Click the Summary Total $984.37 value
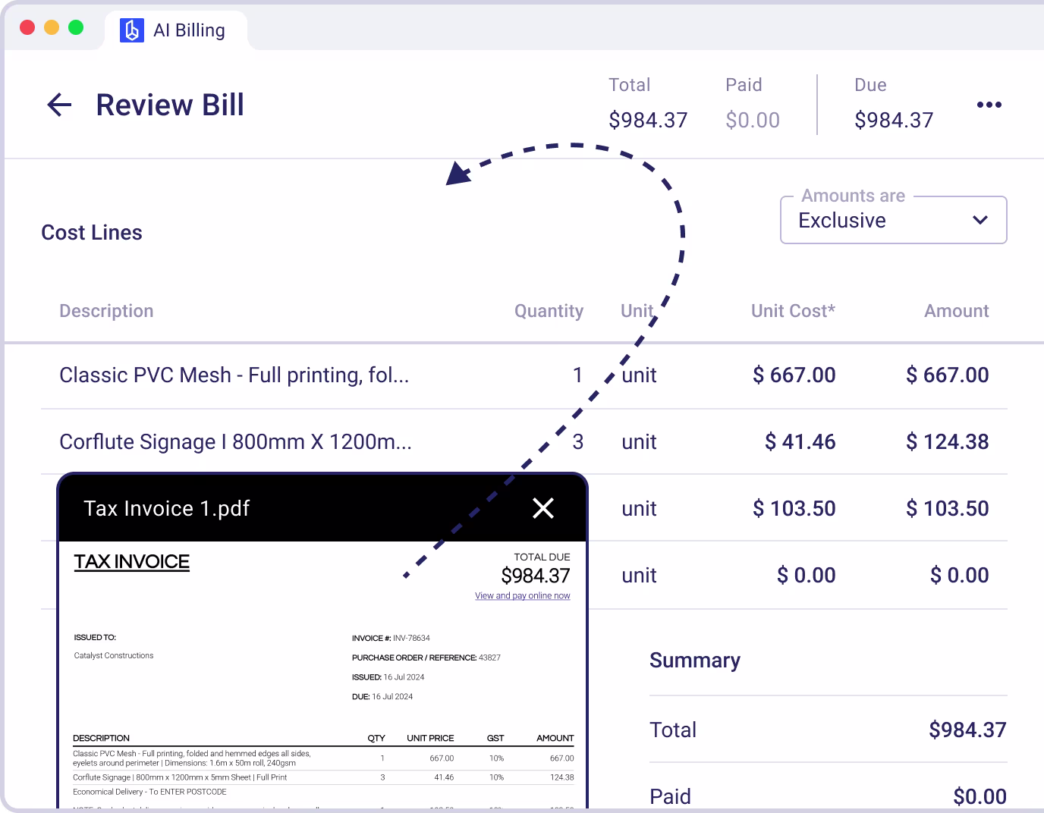Screen dimensions: 1044x813 click(967, 730)
